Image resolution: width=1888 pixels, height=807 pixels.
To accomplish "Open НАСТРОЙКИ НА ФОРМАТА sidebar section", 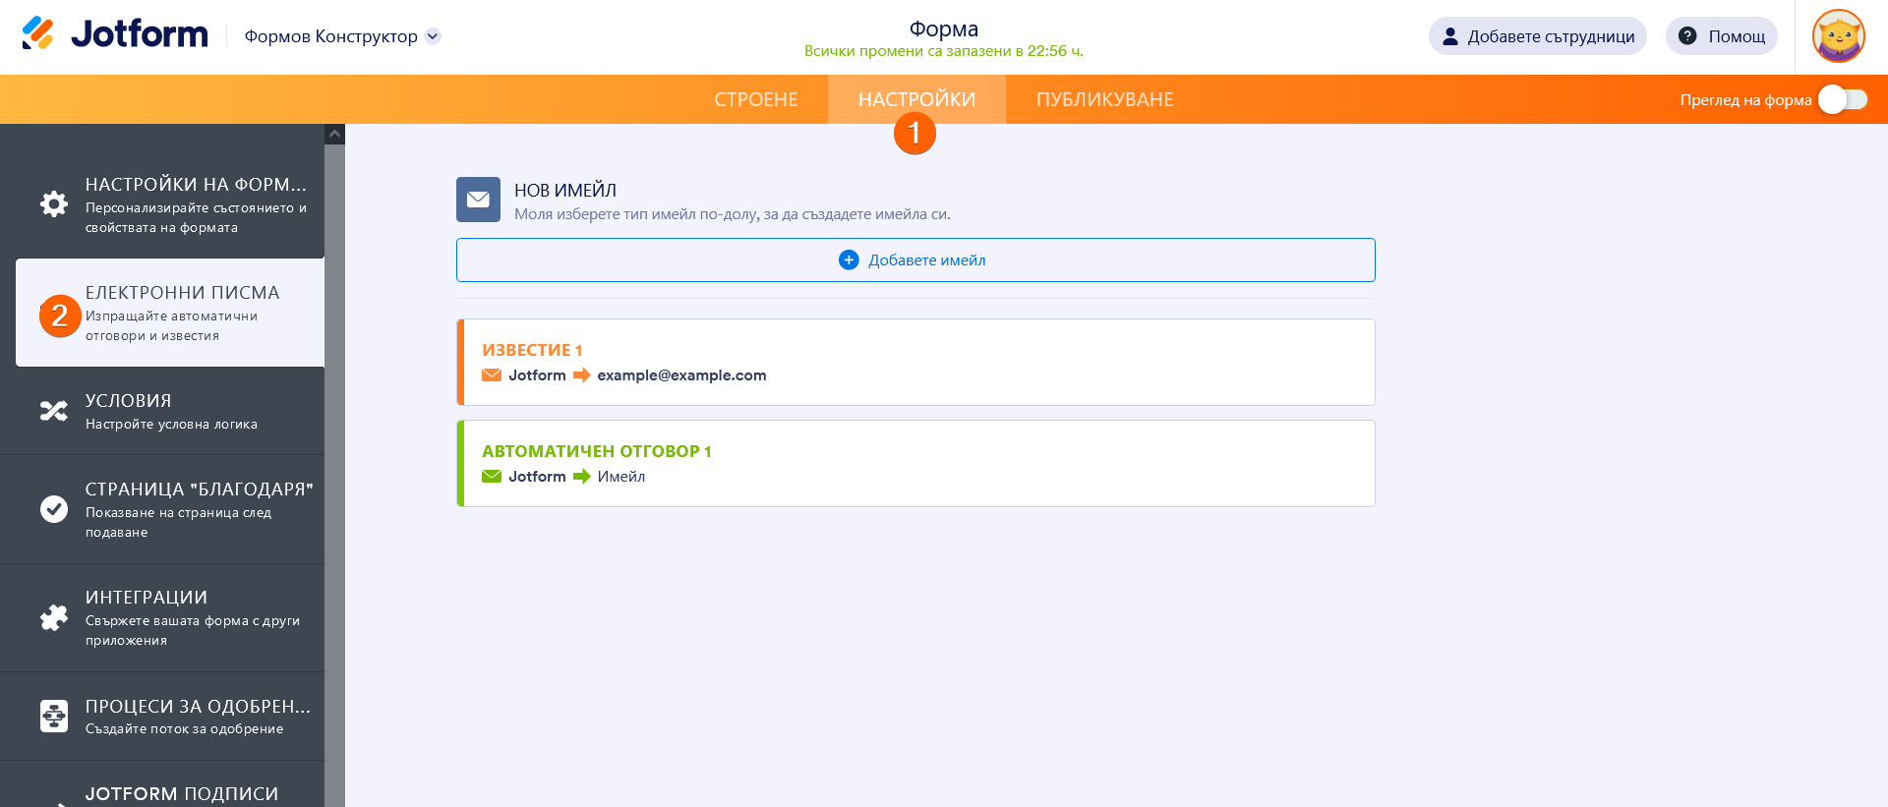I will 162,204.
